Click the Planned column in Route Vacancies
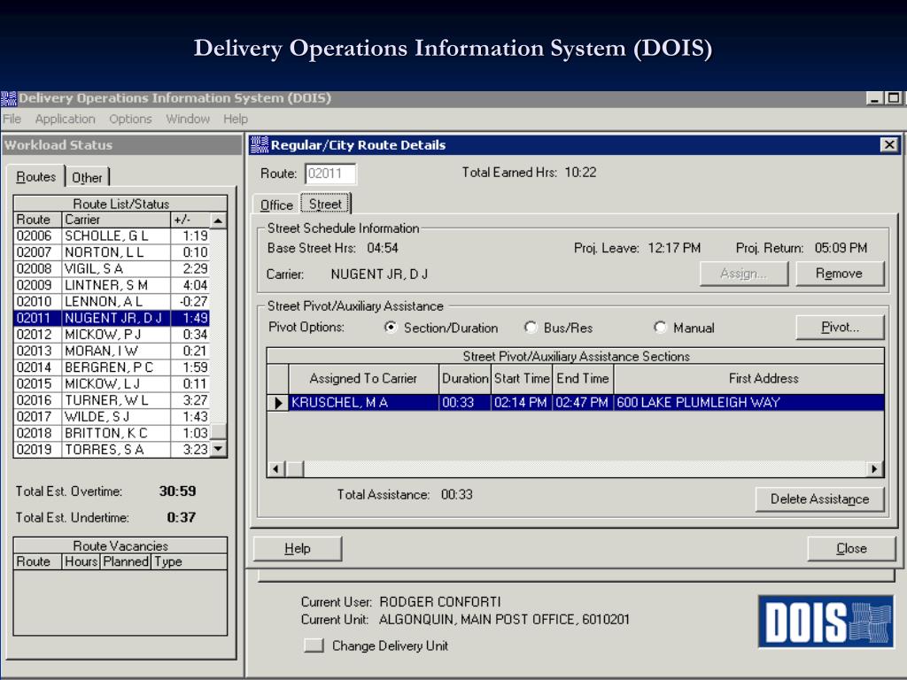 tap(126, 561)
